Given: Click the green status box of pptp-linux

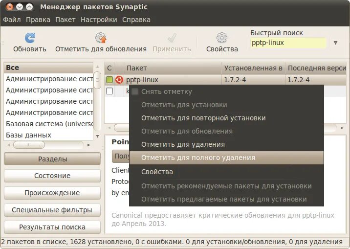Looking at the screenshot, I should [109, 80].
